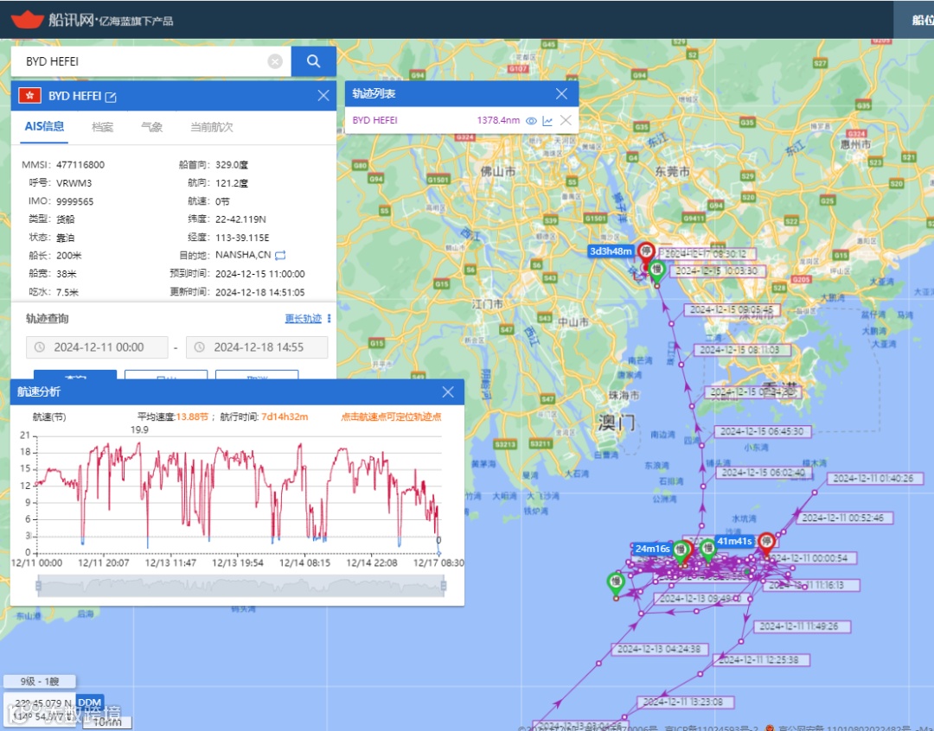934x731 pixels.
Task: Switch to the AIS信息 tab
Action: click(44, 126)
